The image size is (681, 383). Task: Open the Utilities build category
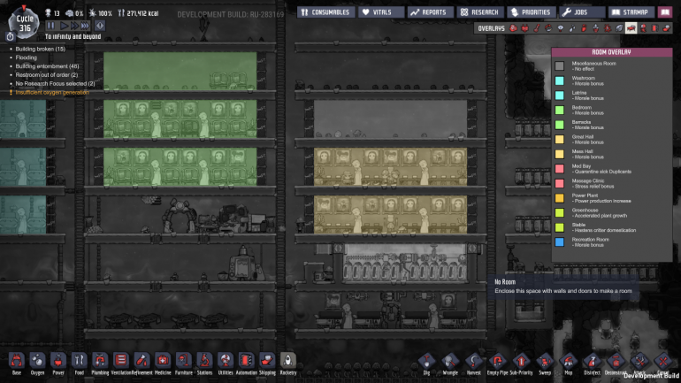pos(225,361)
